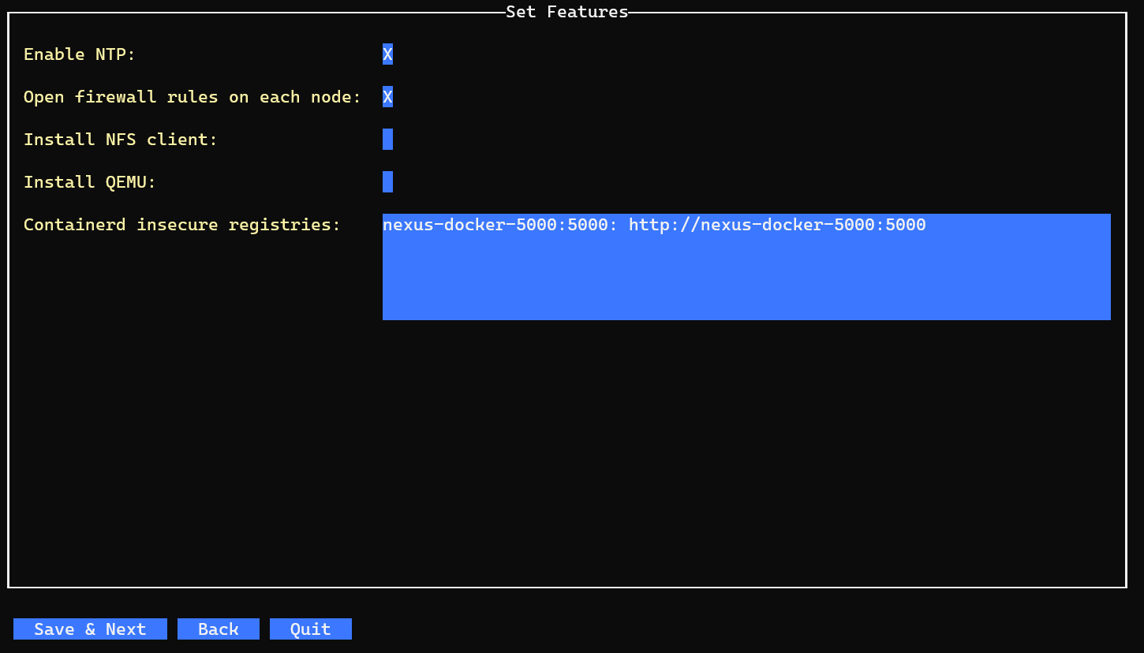The image size is (1144, 653).
Task: Uncheck the Enable NTP checkbox
Action: point(387,54)
